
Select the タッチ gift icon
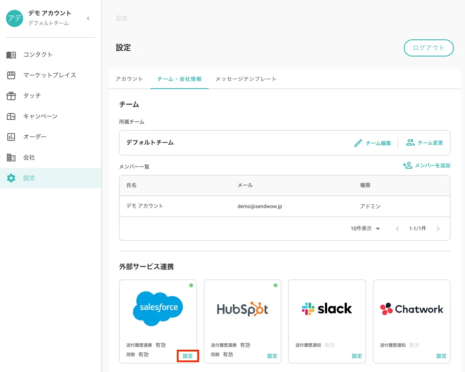click(x=11, y=96)
